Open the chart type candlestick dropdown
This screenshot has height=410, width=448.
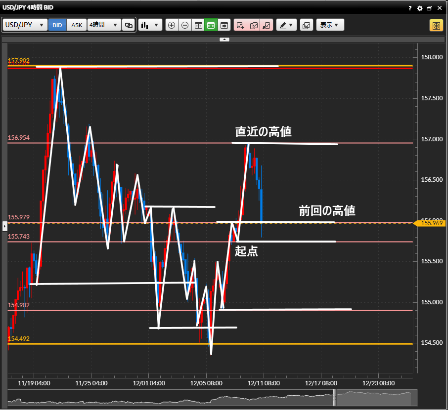[150, 25]
